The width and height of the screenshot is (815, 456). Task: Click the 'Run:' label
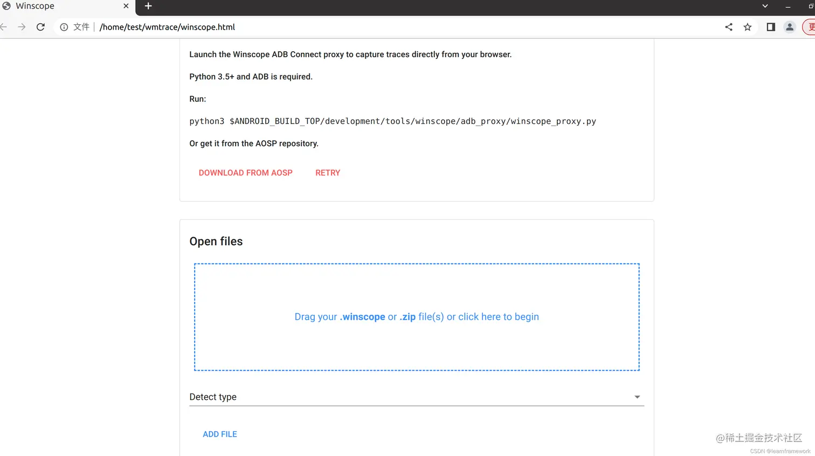197,99
